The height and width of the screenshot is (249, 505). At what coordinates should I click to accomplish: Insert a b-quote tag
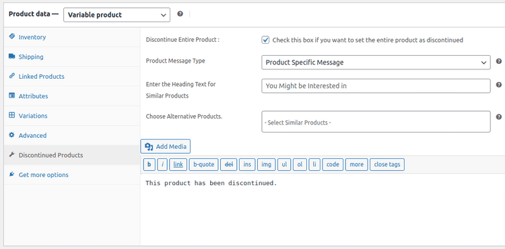(203, 164)
